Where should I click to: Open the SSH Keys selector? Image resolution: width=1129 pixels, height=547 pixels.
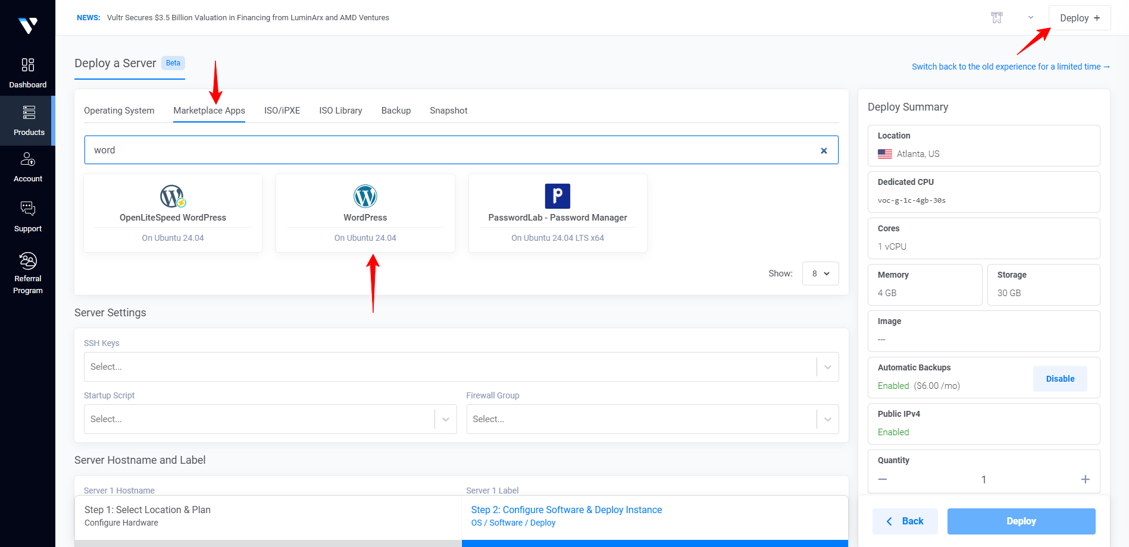[x=461, y=366]
